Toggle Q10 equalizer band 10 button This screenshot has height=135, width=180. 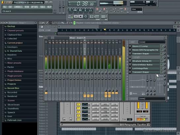point(78,119)
